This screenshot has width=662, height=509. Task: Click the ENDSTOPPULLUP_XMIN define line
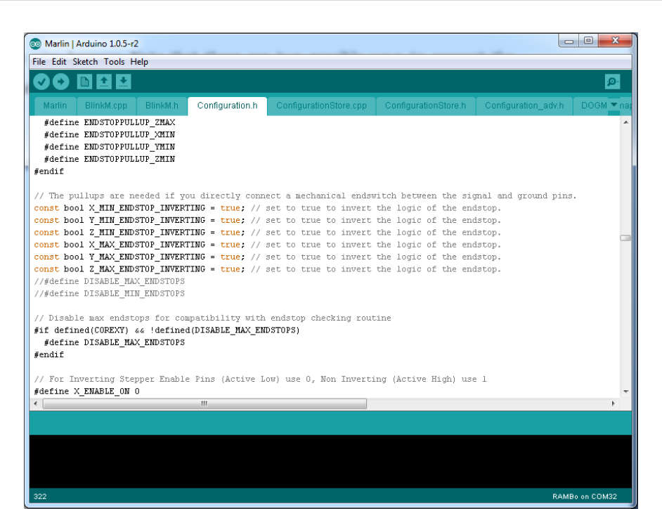click(x=110, y=135)
